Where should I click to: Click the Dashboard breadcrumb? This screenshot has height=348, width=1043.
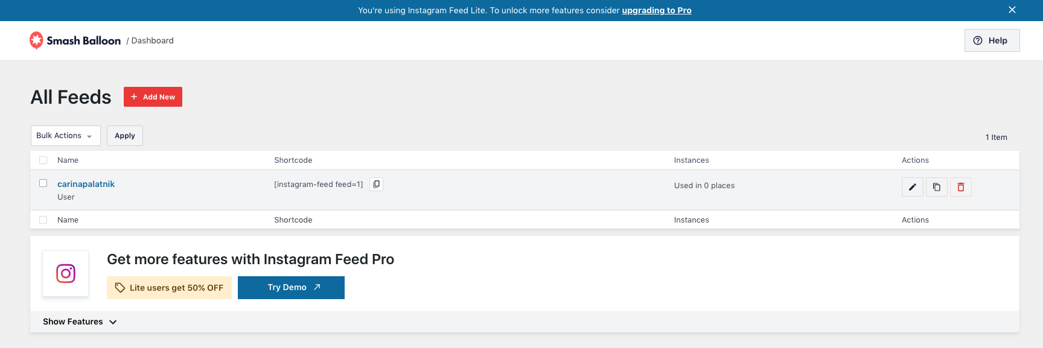point(152,40)
